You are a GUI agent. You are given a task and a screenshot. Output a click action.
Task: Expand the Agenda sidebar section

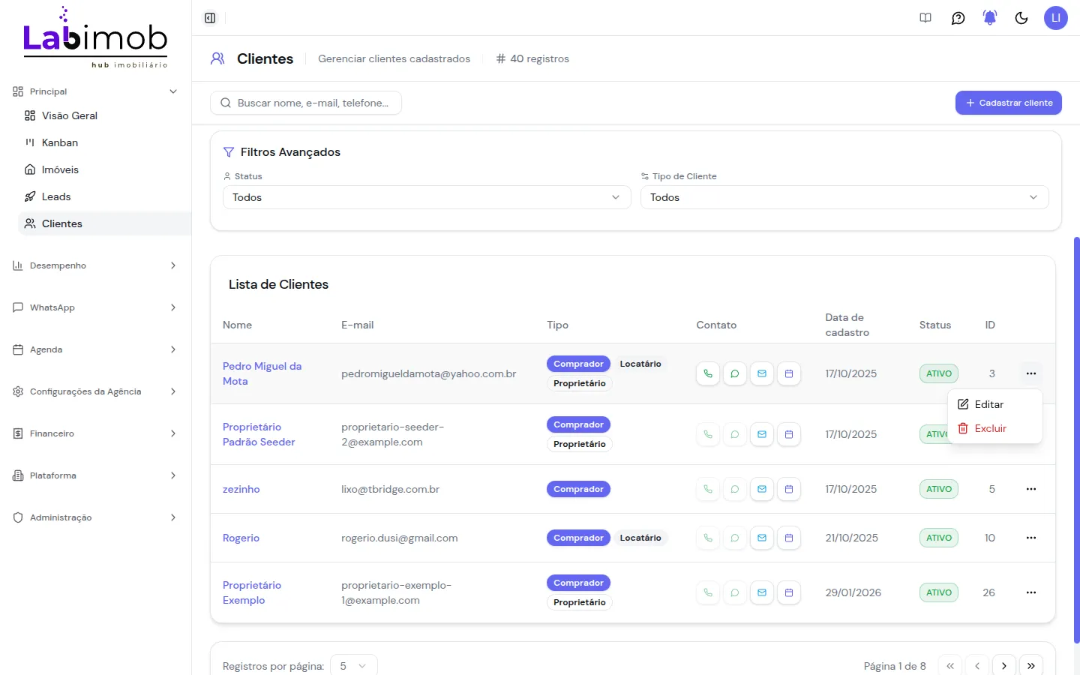95,349
